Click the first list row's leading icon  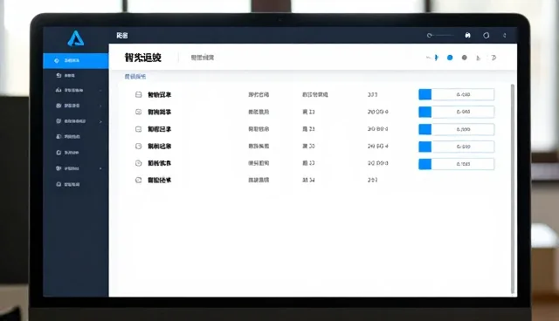click(138, 95)
